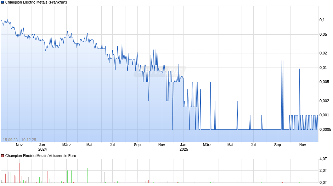This screenshot has height=186, width=333.
Task: Click the blue Champion Electric Metals legend square
Action: coord(2,2)
